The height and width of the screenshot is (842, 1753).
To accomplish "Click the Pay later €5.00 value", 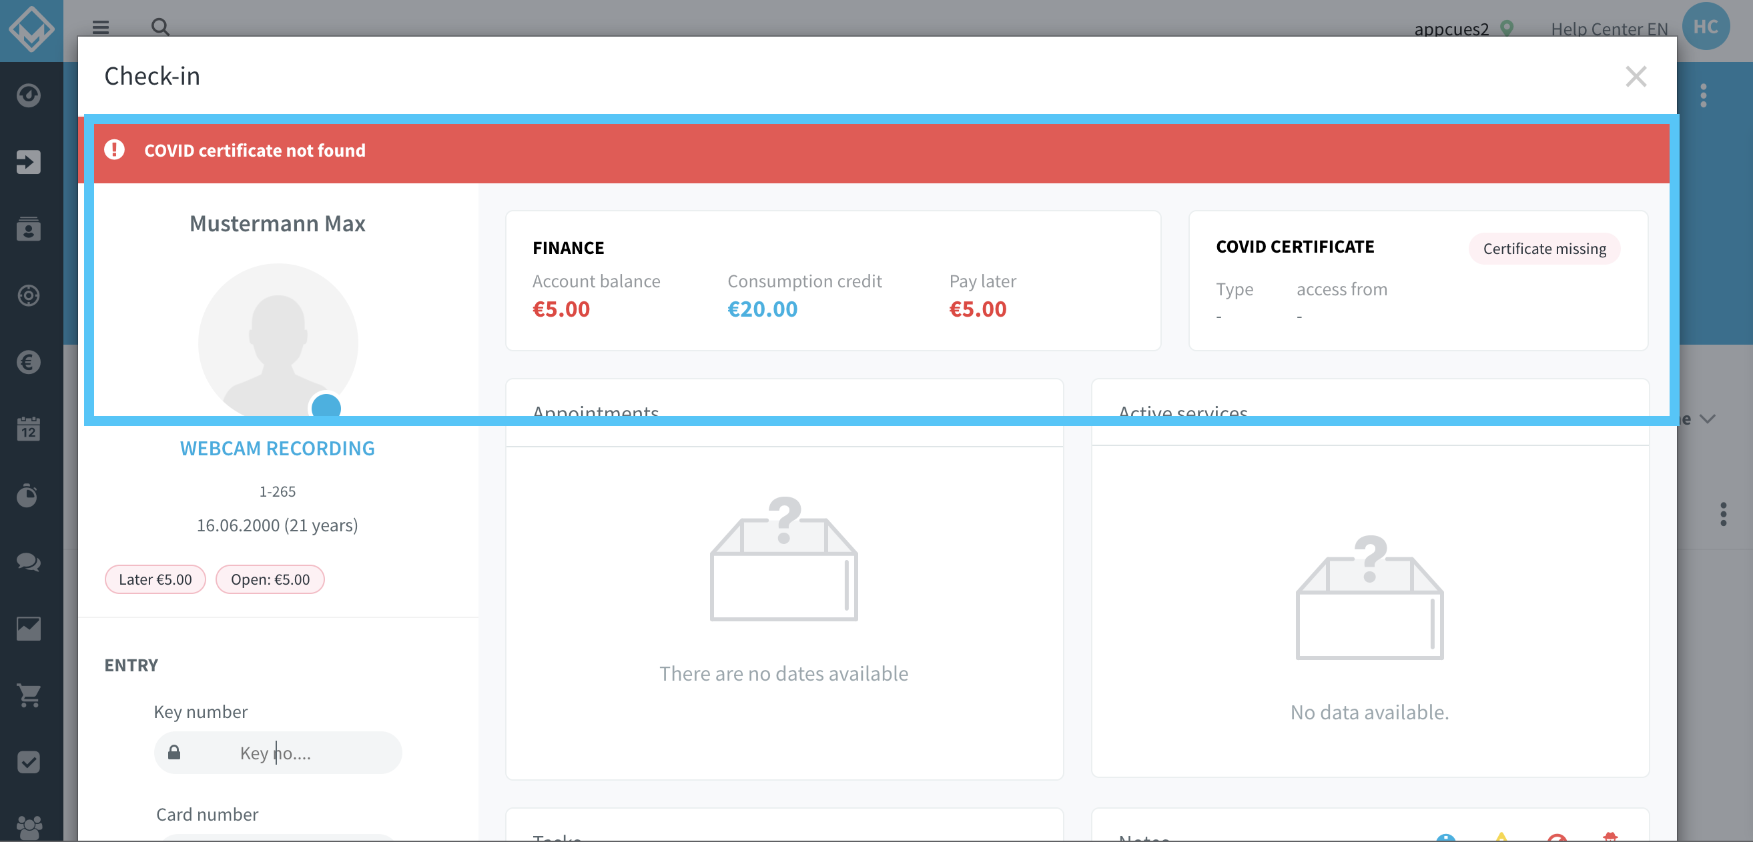I will [x=977, y=309].
